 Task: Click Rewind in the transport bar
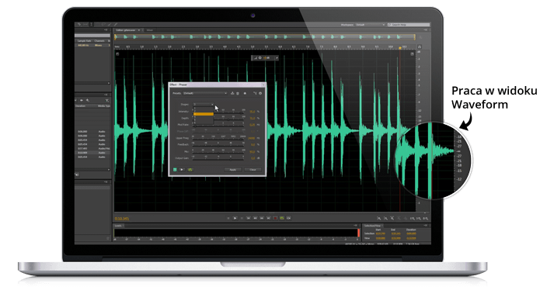pyautogui.click(x=255, y=218)
